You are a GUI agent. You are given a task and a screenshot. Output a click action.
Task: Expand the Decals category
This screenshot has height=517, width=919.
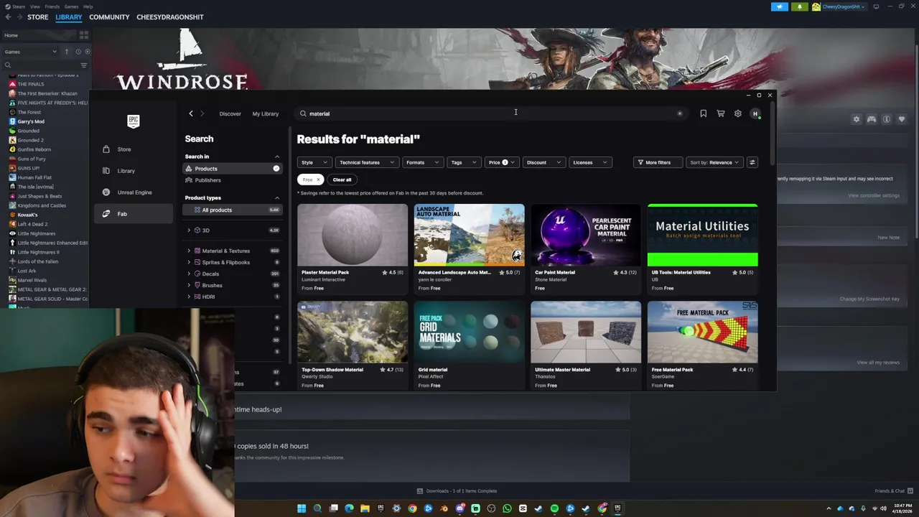pyautogui.click(x=189, y=274)
